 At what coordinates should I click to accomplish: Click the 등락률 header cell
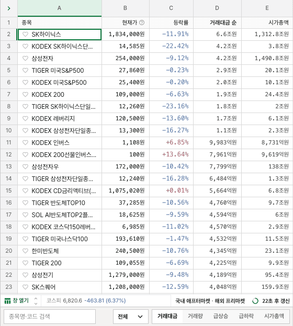(171, 23)
